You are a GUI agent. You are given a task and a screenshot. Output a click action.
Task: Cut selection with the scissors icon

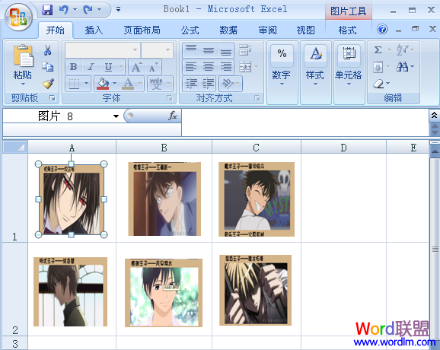(x=48, y=50)
